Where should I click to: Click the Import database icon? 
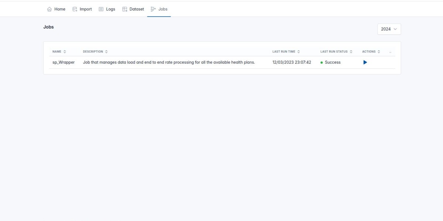click(75, 9)
